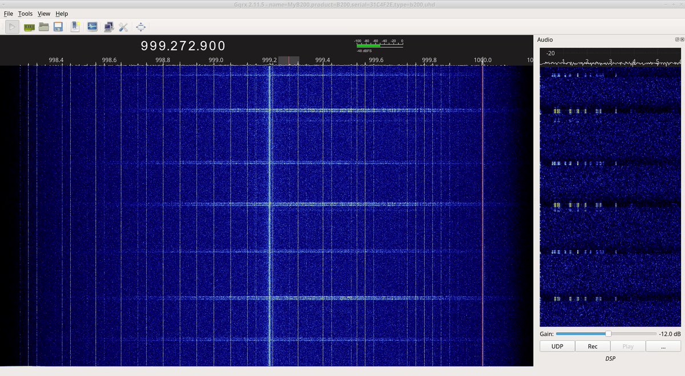Click the -20 label in audio spectrum
Screen dimensions: 685x376
(x=550, y=53)
